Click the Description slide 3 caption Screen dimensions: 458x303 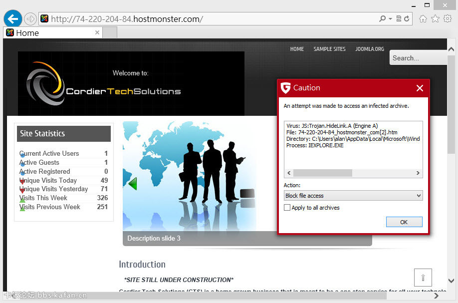point(154,239)
